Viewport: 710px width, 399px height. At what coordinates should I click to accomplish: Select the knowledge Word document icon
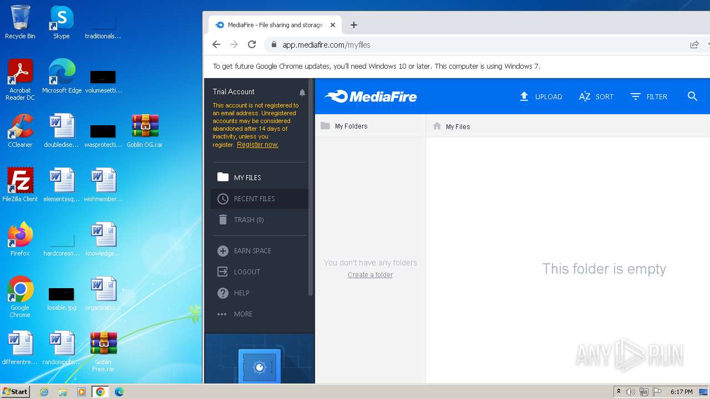[103, 239]
